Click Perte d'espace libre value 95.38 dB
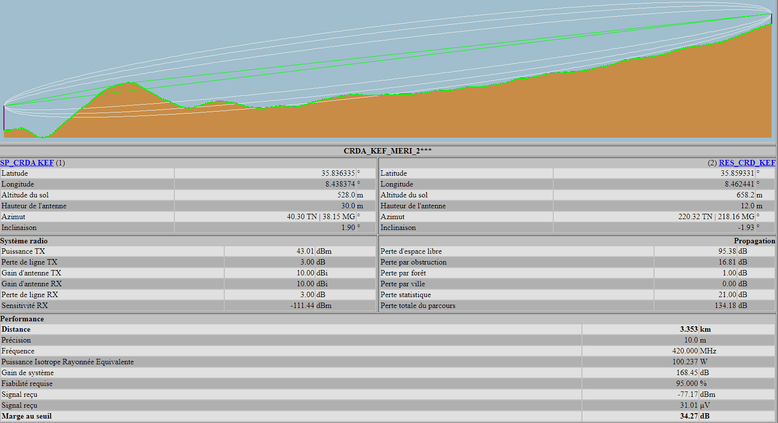 (x=727, y=251)
